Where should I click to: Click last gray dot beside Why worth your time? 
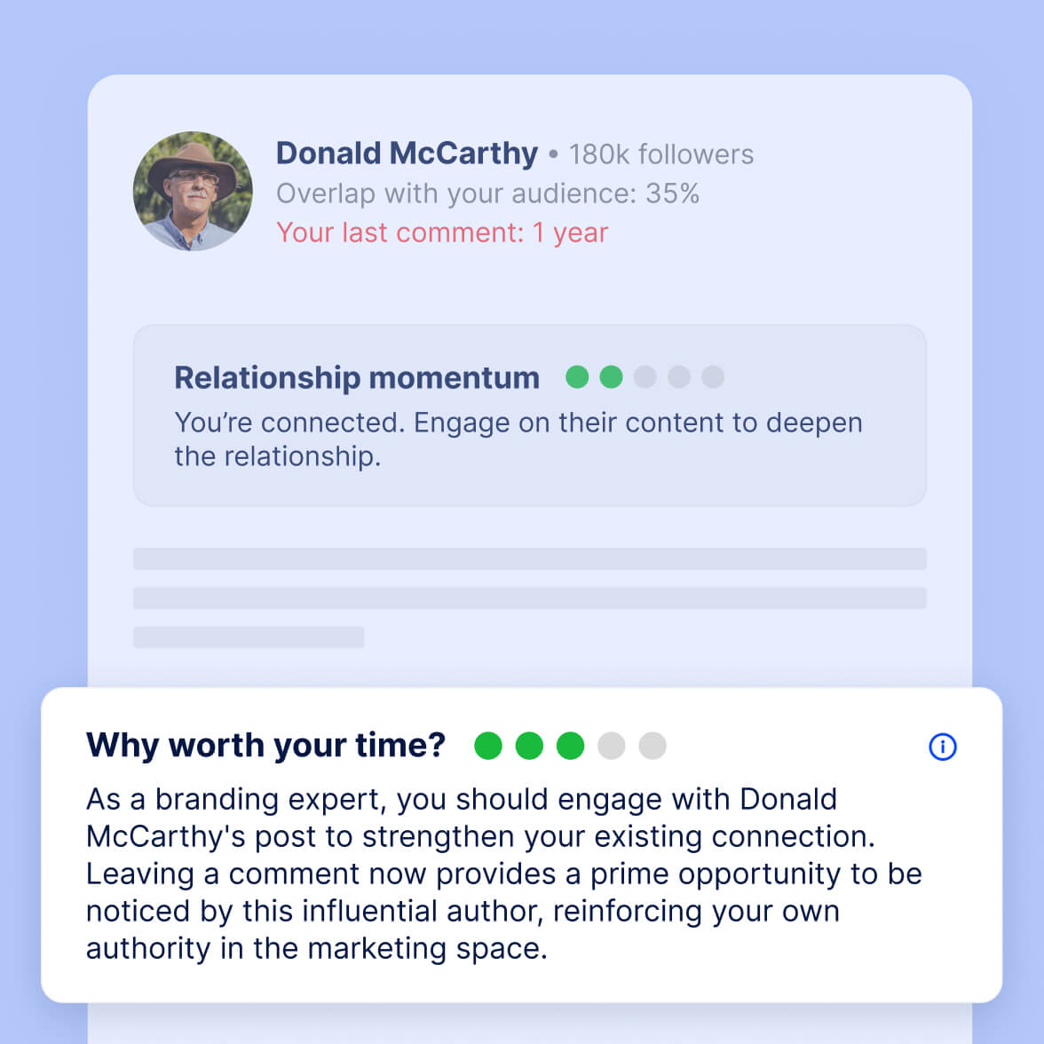click(x=652, y=746)
